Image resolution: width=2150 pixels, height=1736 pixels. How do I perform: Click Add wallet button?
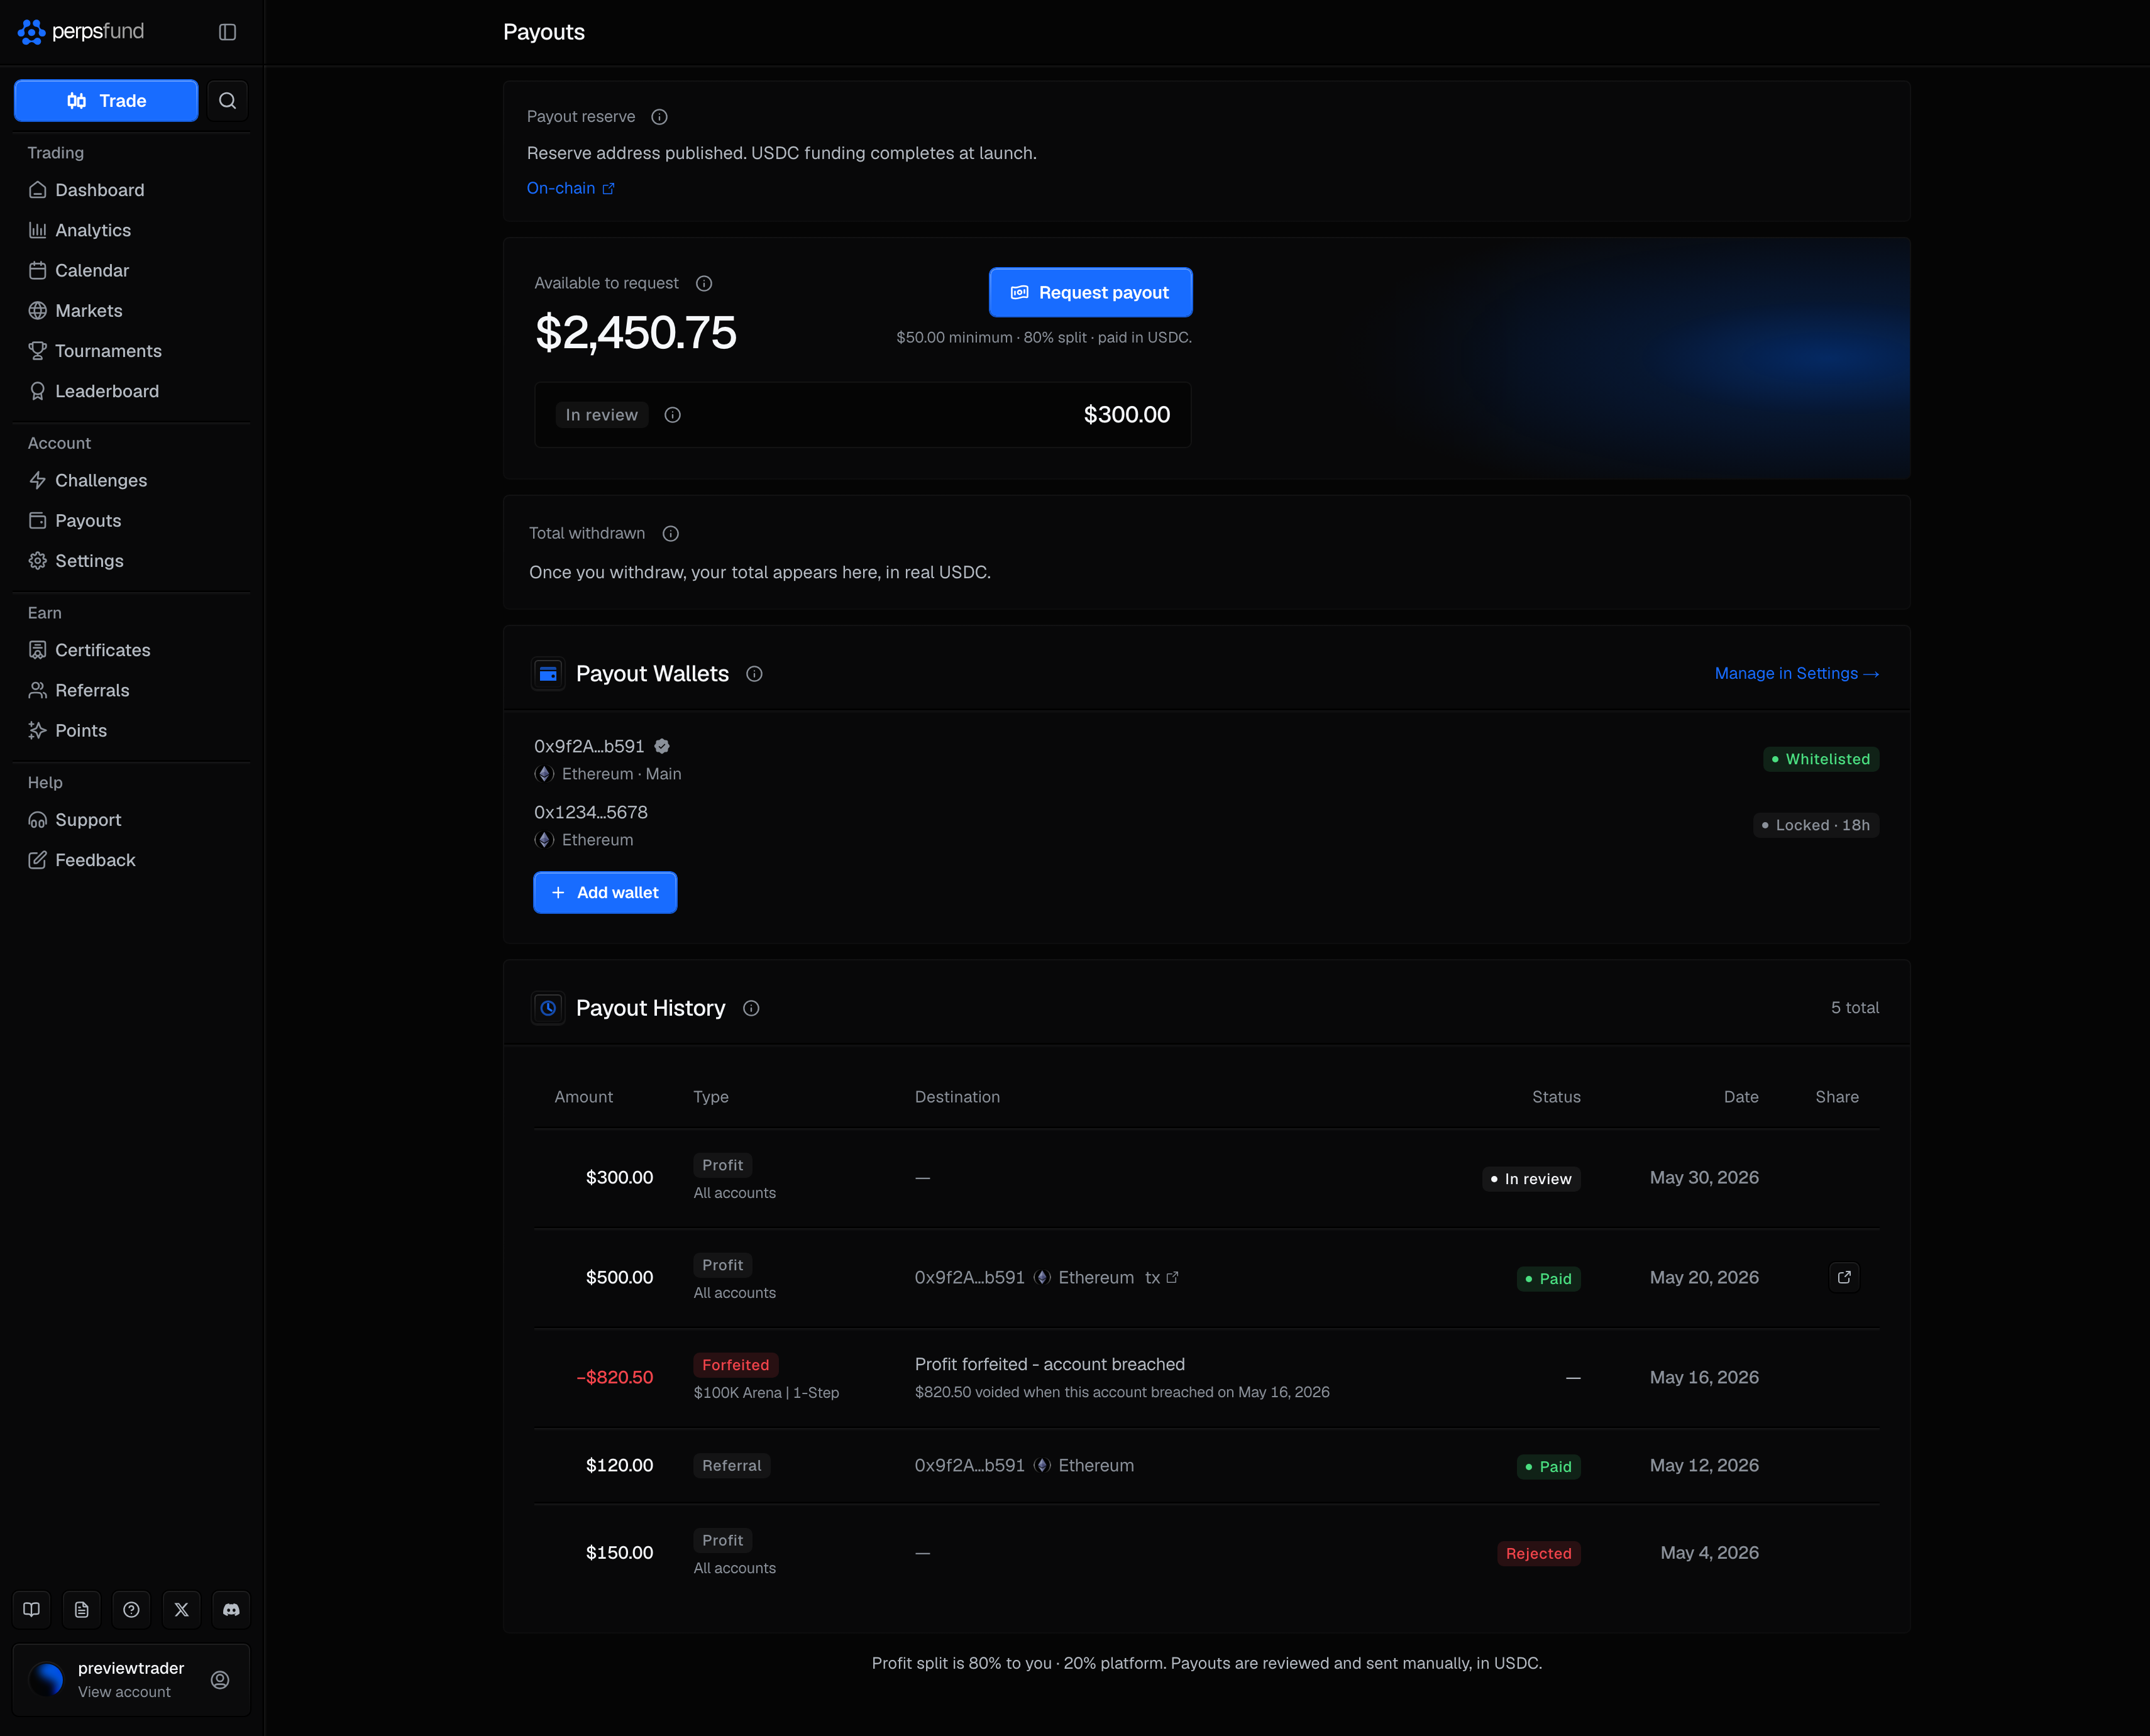tap(605, 892)
